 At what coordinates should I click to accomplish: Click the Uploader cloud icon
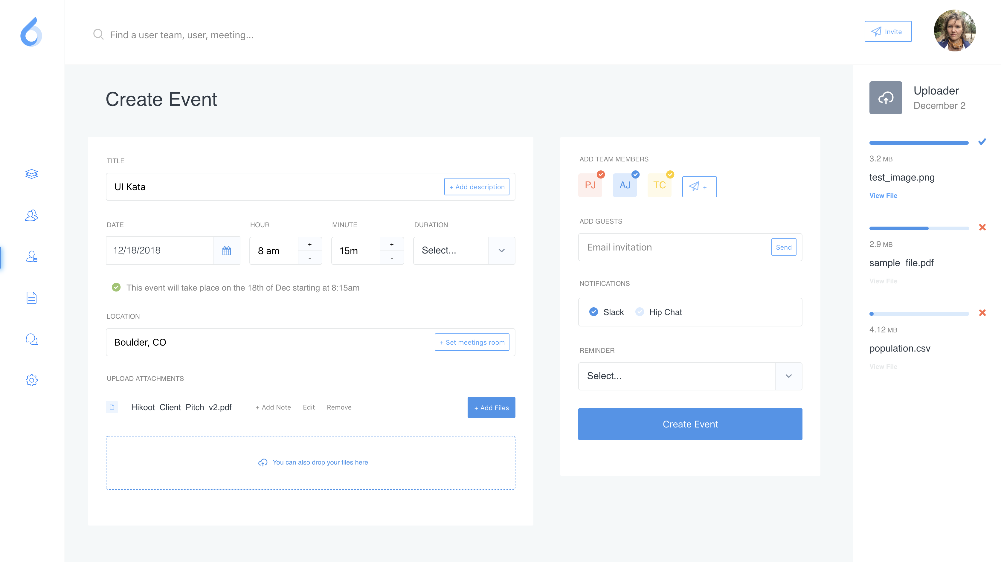(x=885, y=97)
